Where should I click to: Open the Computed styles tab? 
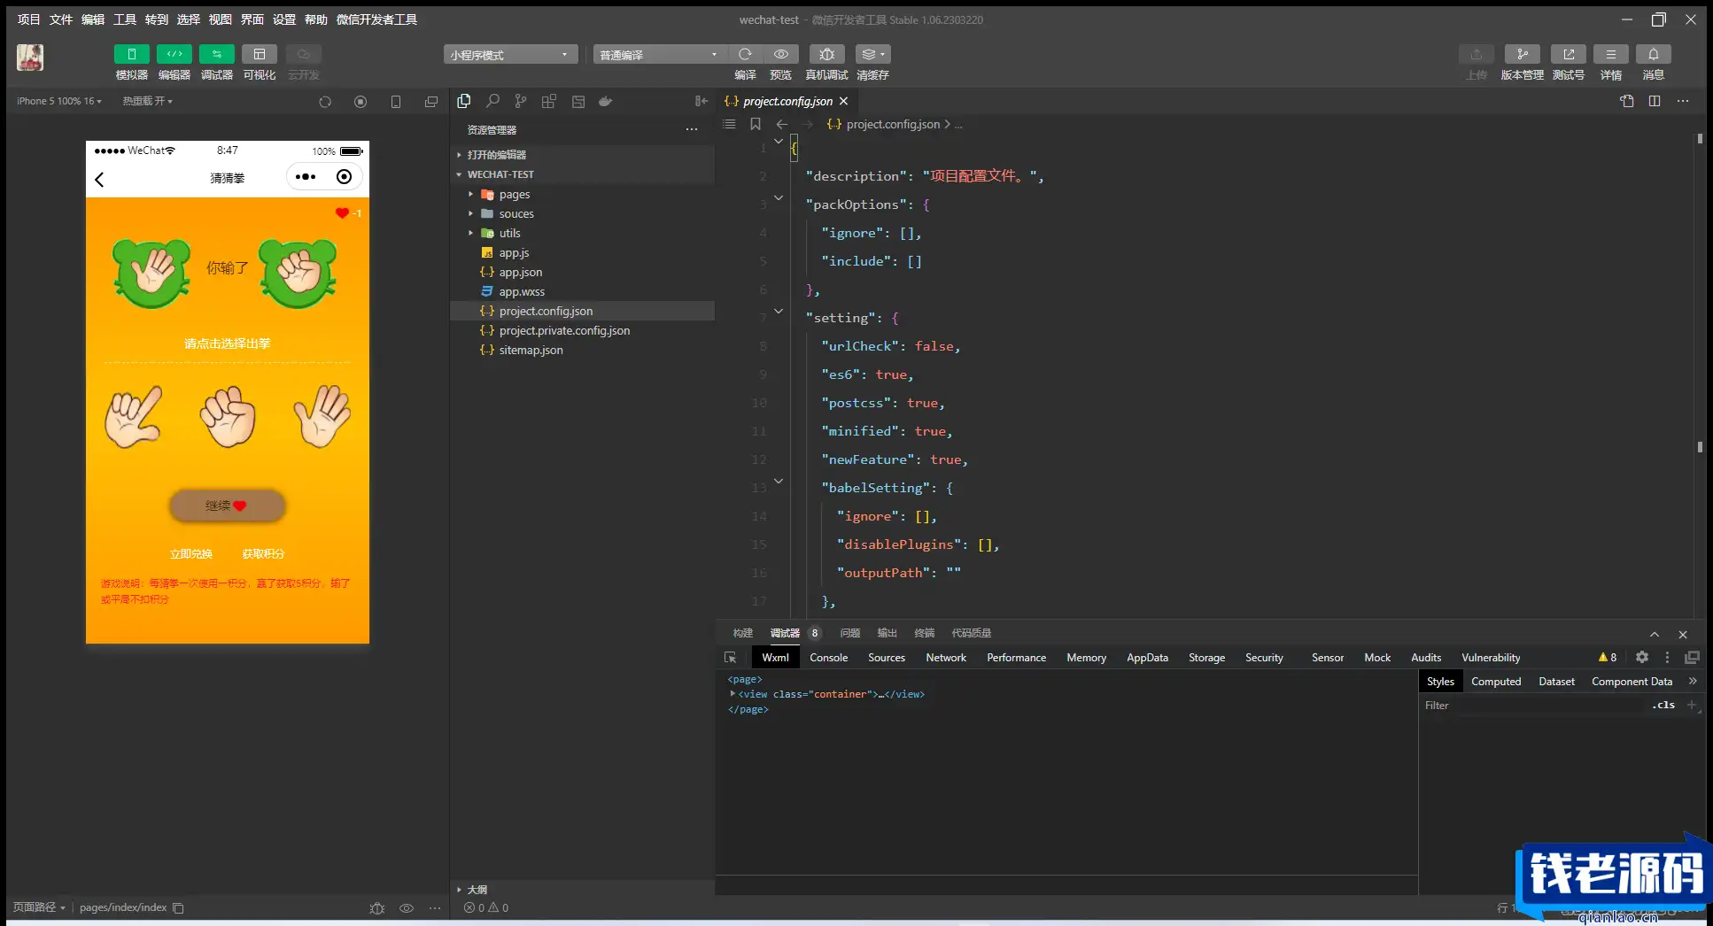point(1495,681)
